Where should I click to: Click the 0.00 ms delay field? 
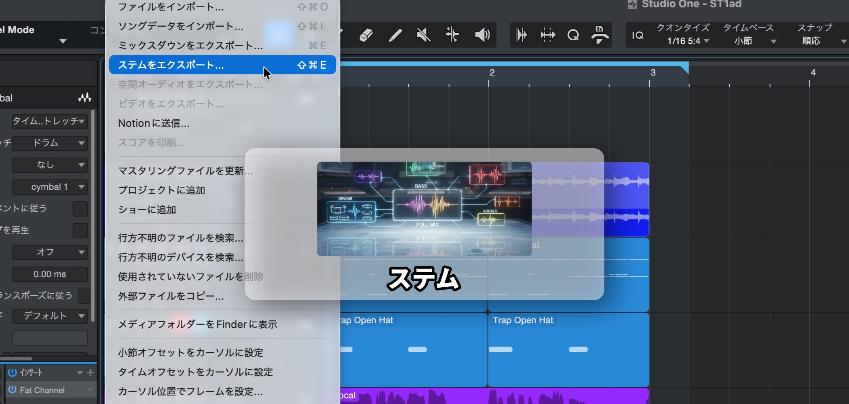(50, 274)
